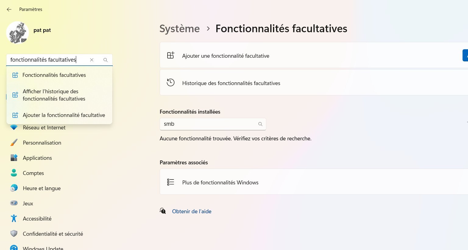Select the 'Fonctionnalités facultatives' search suggestion

54,75
